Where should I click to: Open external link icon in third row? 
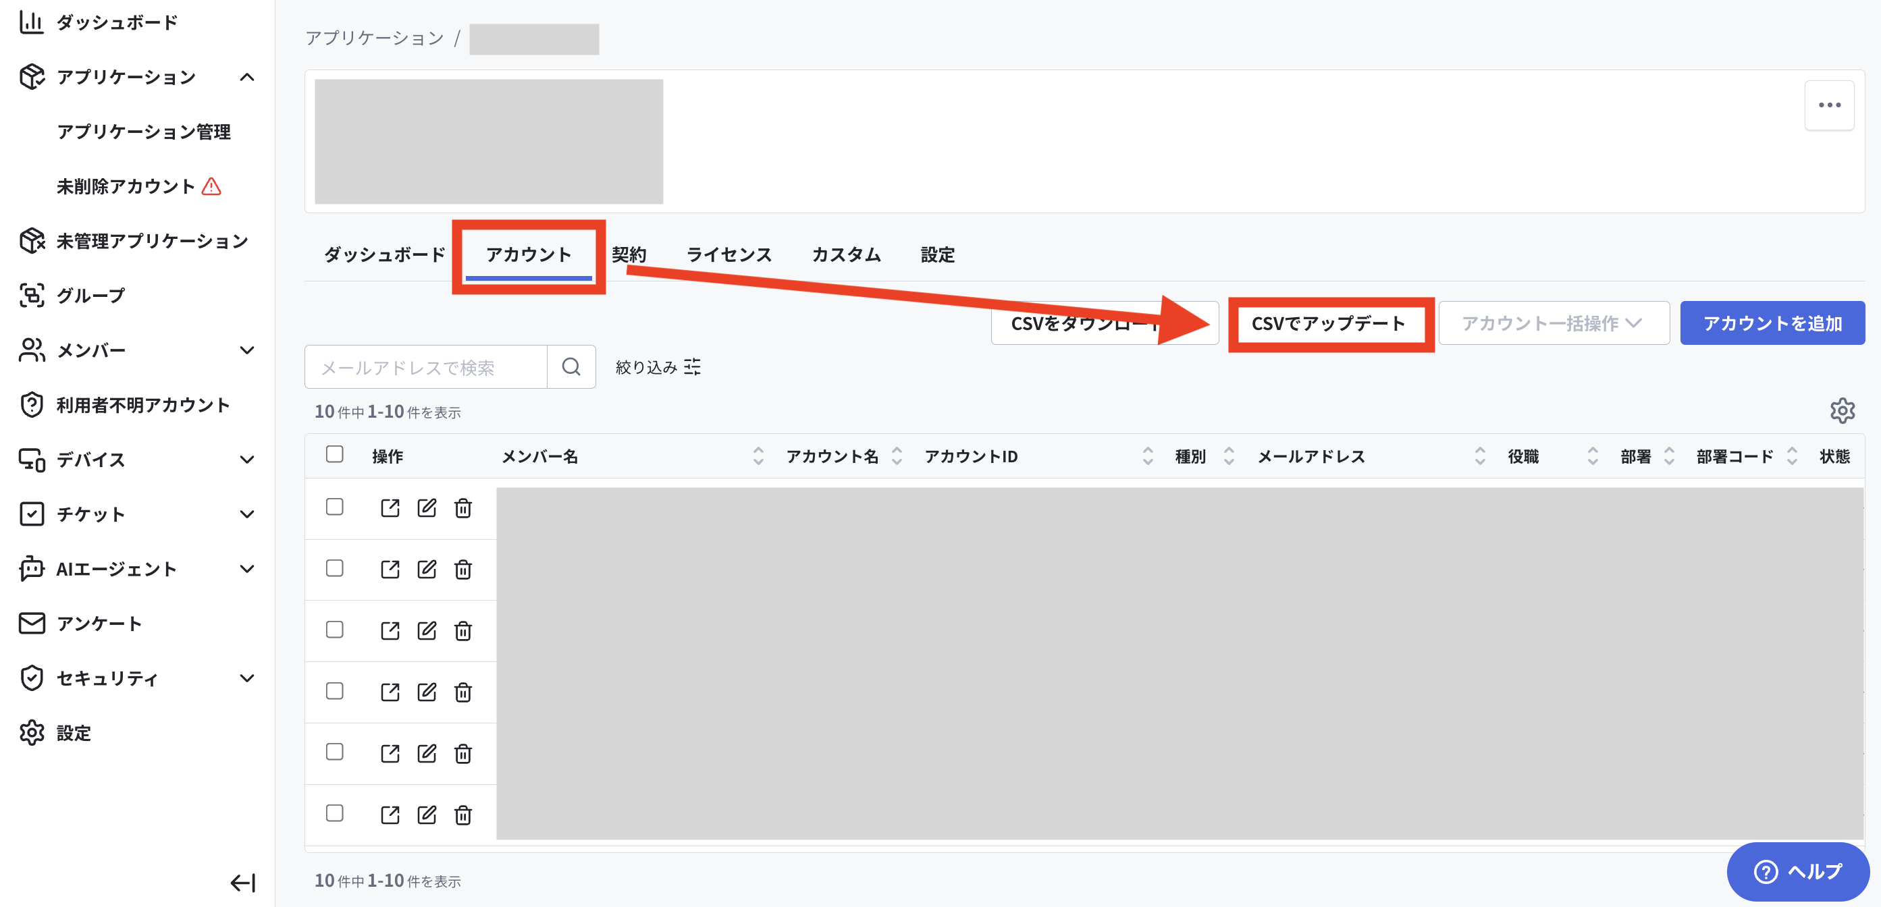(390, 630)
